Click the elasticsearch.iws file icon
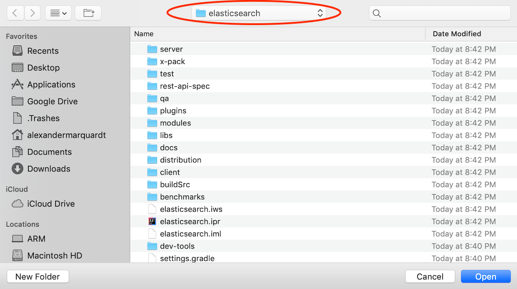Screen dimensions: 517x289 coord(152,209)
